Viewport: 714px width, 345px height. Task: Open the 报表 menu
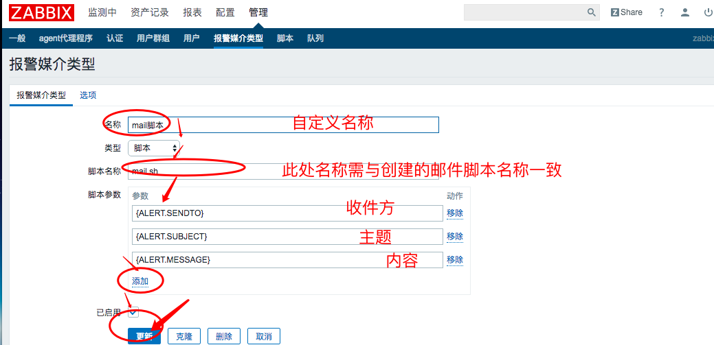pos(192,13)
